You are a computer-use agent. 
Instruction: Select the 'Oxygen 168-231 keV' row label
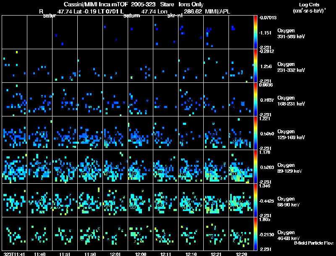pos(291,101)
